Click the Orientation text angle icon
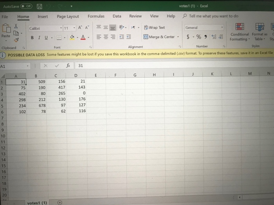Image resolution: width=274 pixels, height=205 pixels. 121,27
